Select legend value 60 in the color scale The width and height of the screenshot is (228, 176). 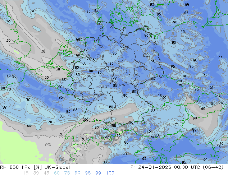tap(57, 173)
